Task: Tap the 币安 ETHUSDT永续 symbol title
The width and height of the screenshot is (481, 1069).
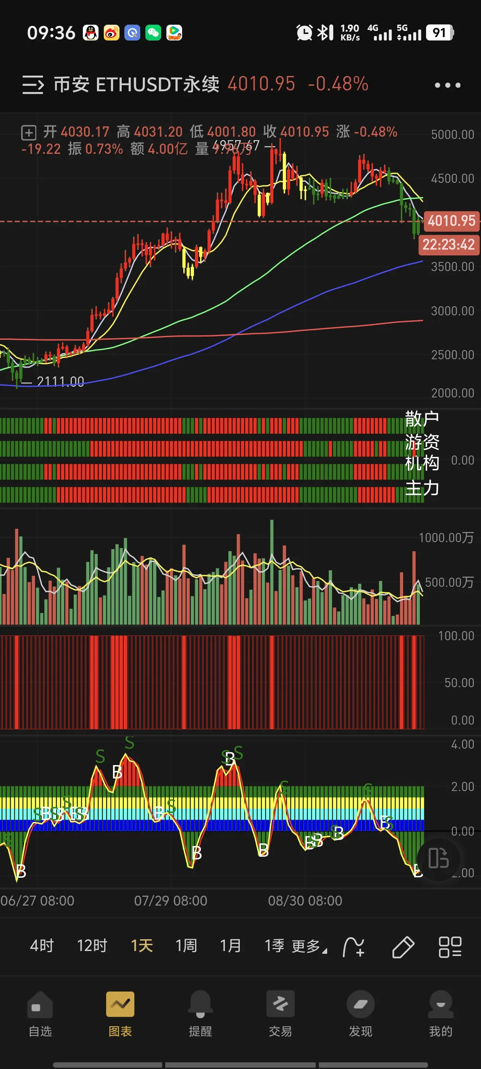Action: click(x=137, y=85)
